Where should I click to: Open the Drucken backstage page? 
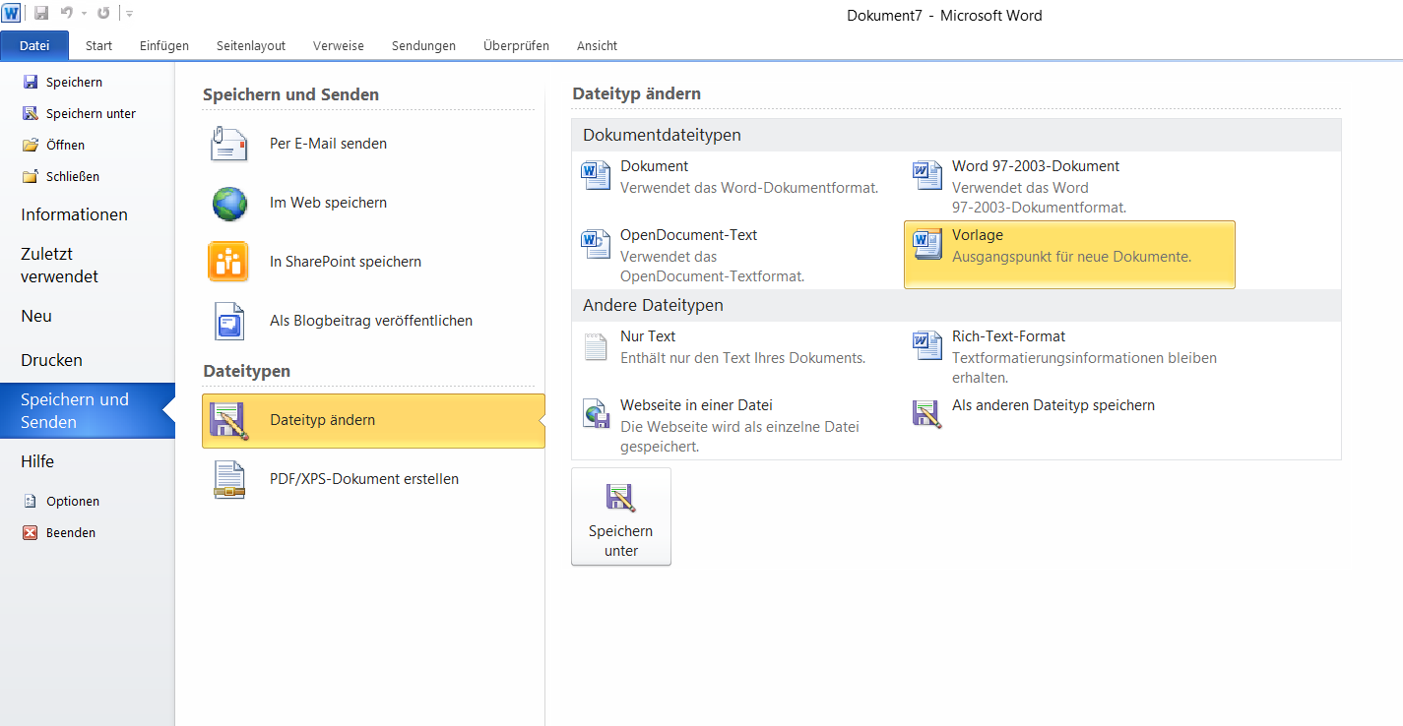click(x=51, y=360)
